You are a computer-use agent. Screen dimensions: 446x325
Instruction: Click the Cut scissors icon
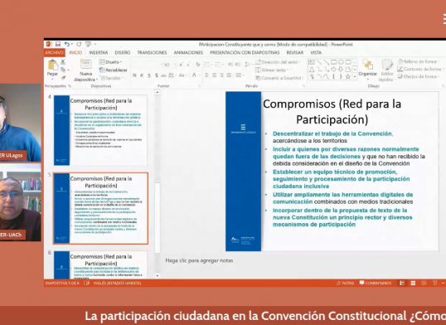tap(63, 61)
